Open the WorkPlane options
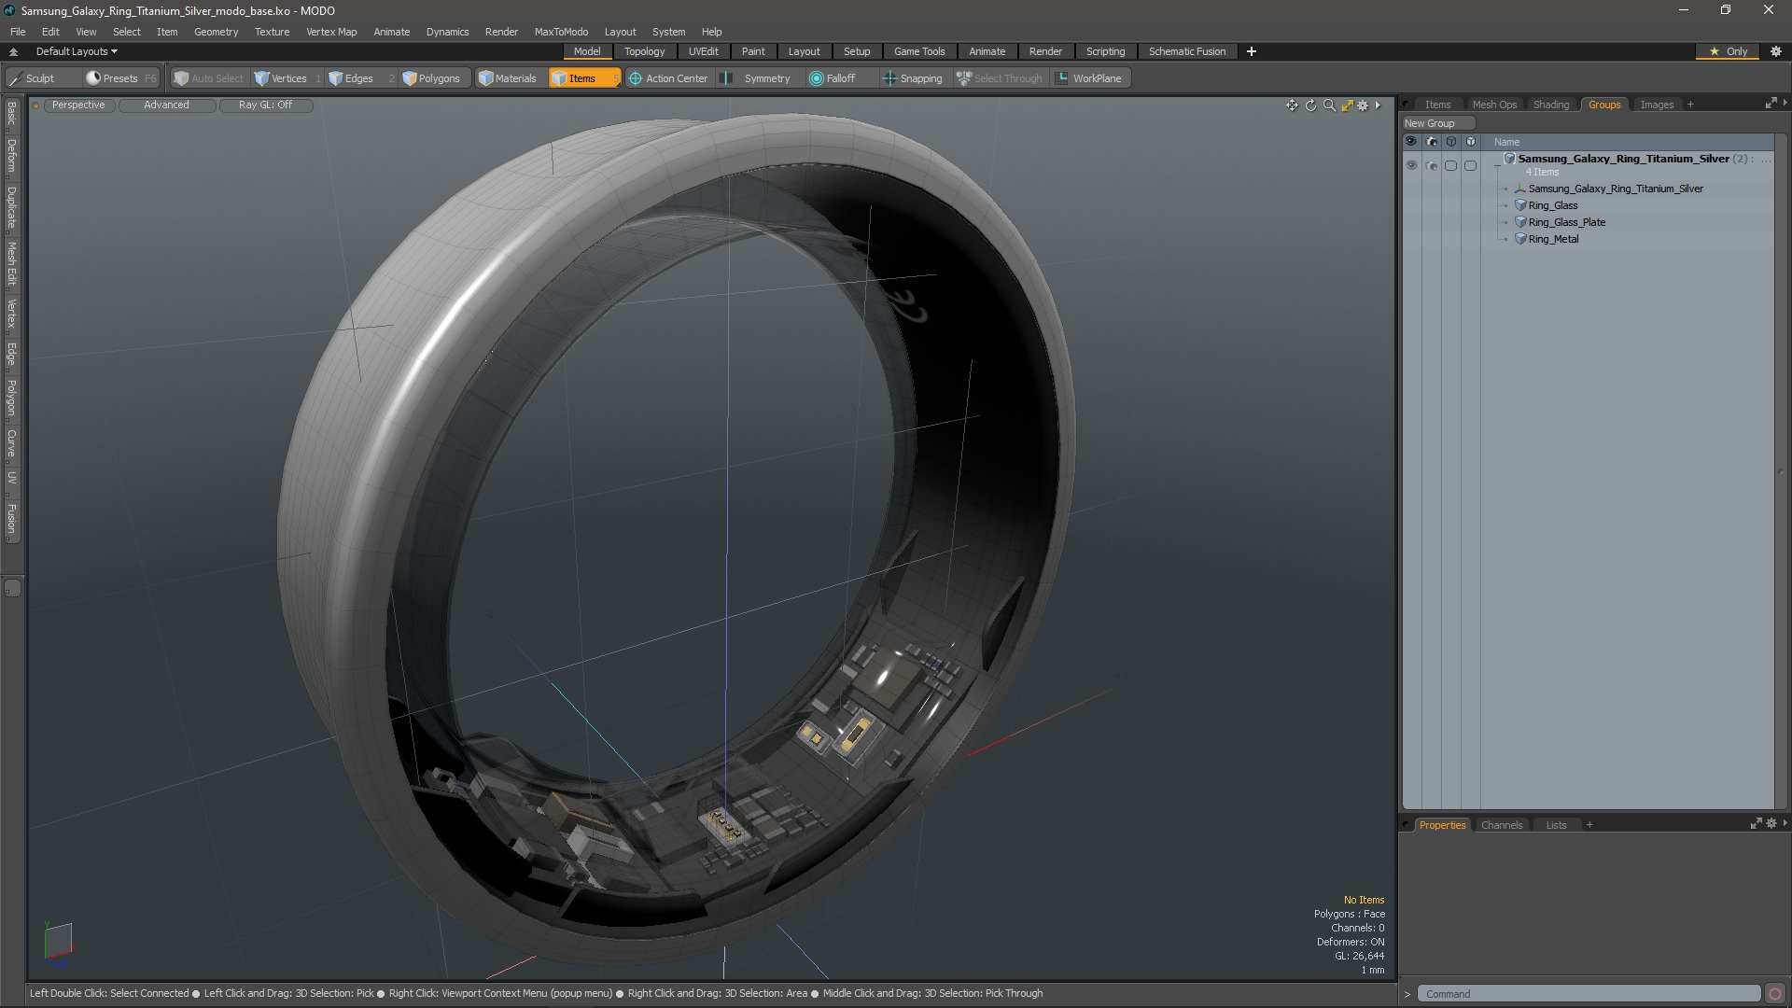The width and height of the screenshot is (1792, 1008). 1089,78
